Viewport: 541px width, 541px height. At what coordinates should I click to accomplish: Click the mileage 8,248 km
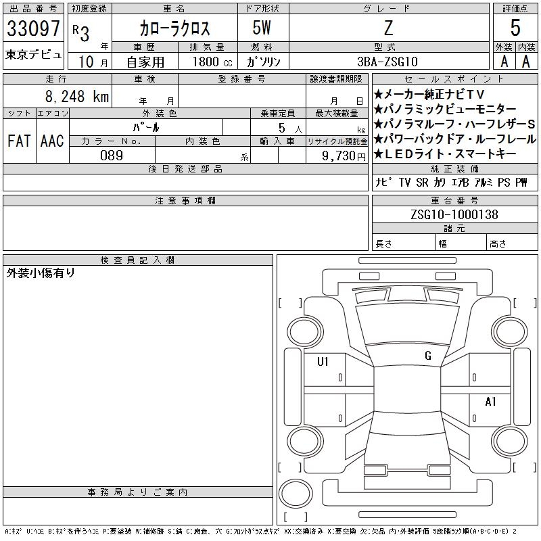point(77,96)
